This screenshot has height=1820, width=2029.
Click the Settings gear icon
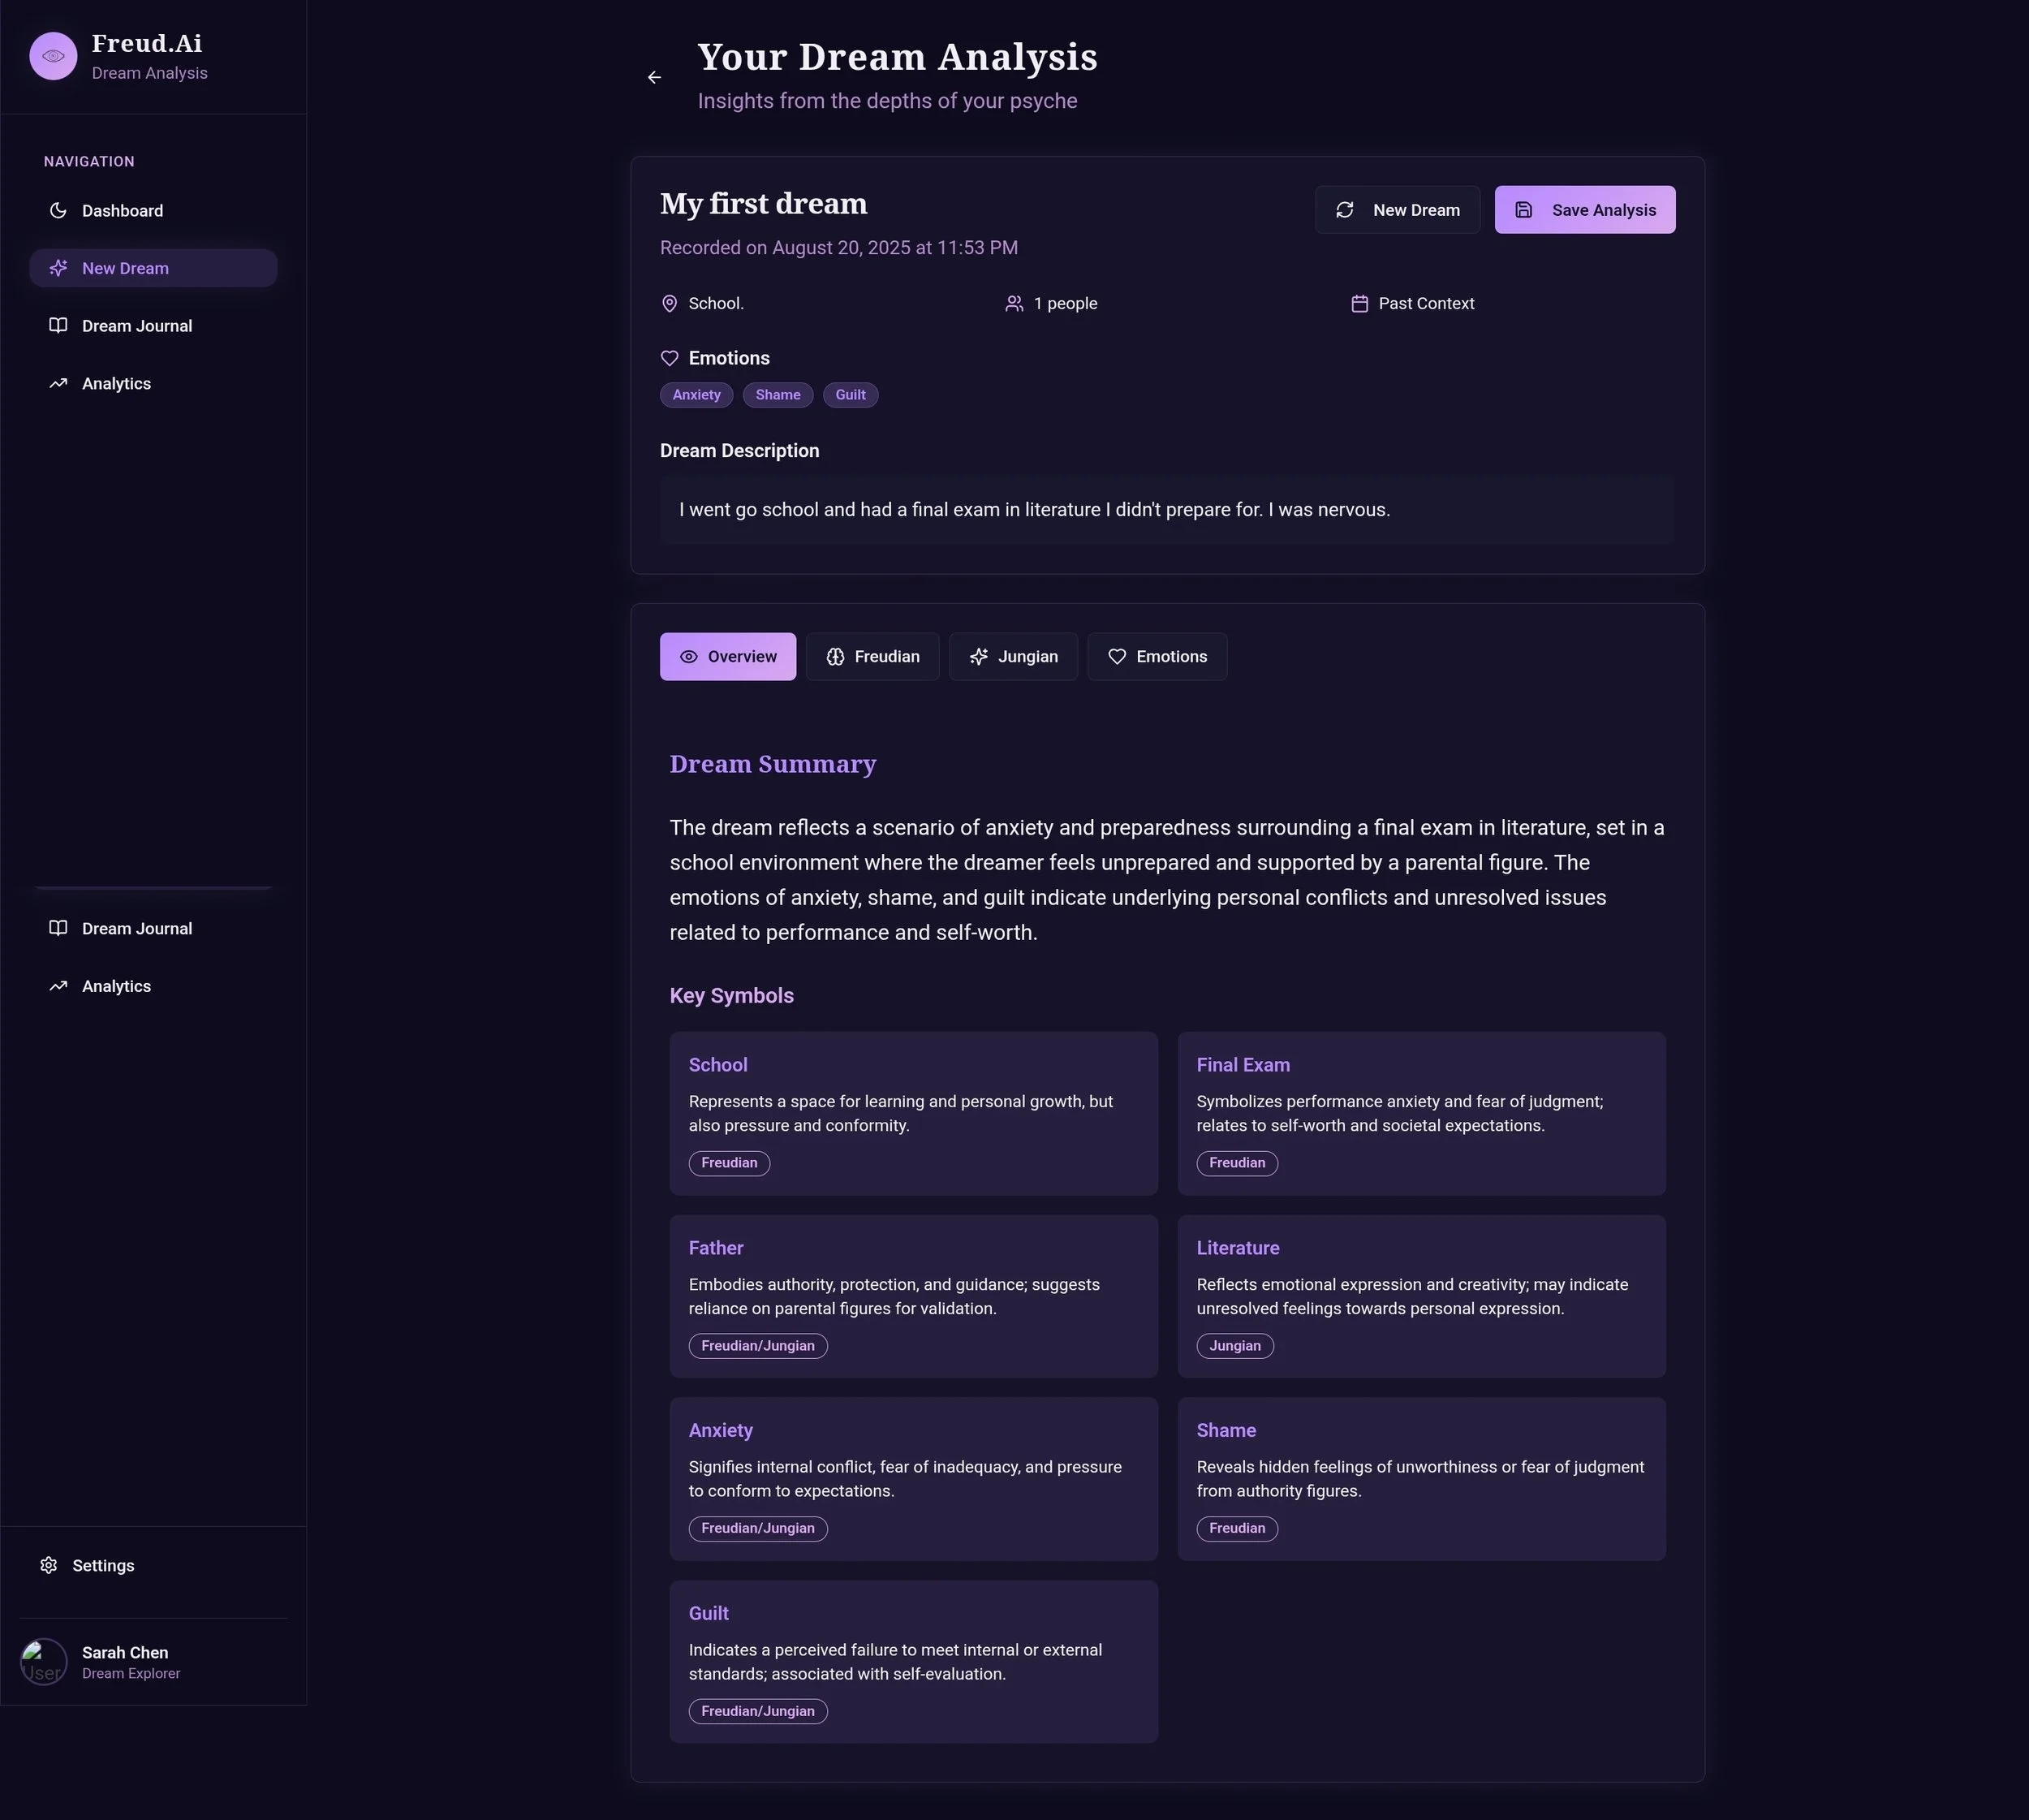(x=48, y=1565)
